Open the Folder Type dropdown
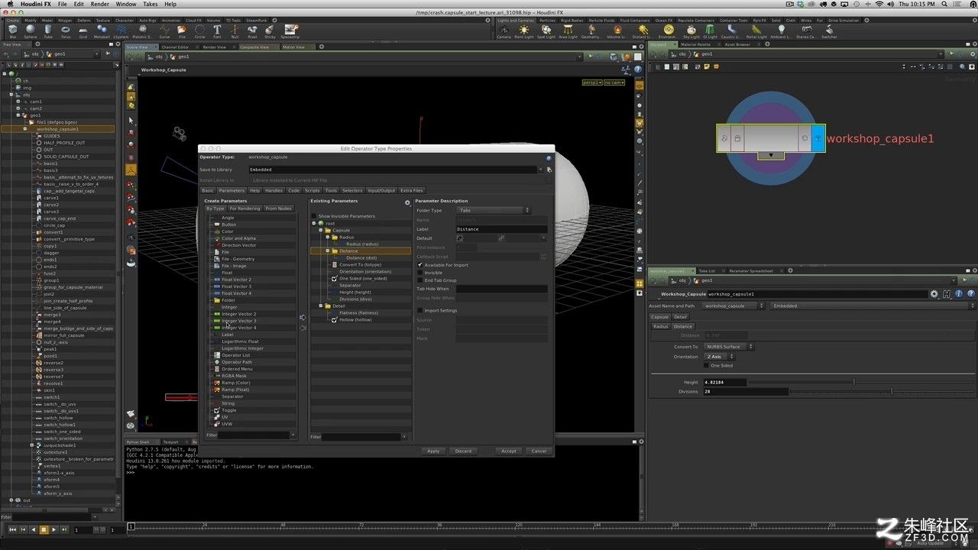 [494, 210]
